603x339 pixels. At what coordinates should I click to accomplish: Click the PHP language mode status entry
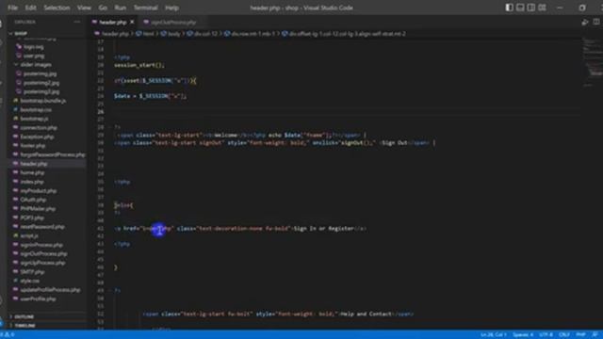tap(580, 335)
